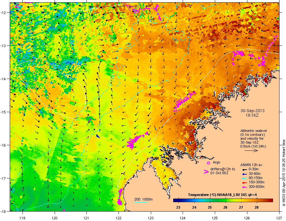Click the '30-80m' depth label
The height and width of the screenshot is (221, 286).
click(254, 174)
